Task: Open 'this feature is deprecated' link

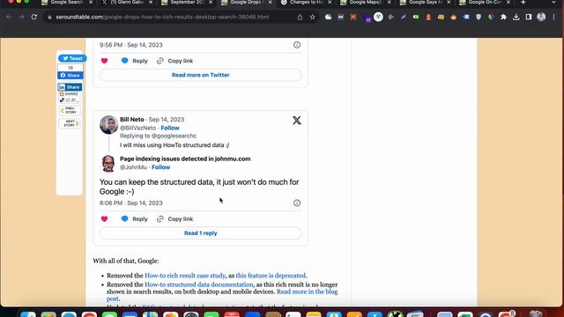Action: click(x=271, y=276)
